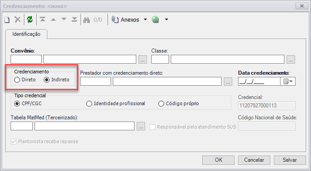Go to next record down arrow
The height and width of the screenshot is (171, 311).
[64, 19]
